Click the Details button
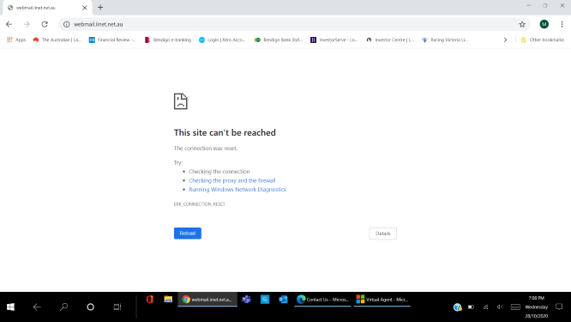The image size is (571, 322). click(382, 234)
